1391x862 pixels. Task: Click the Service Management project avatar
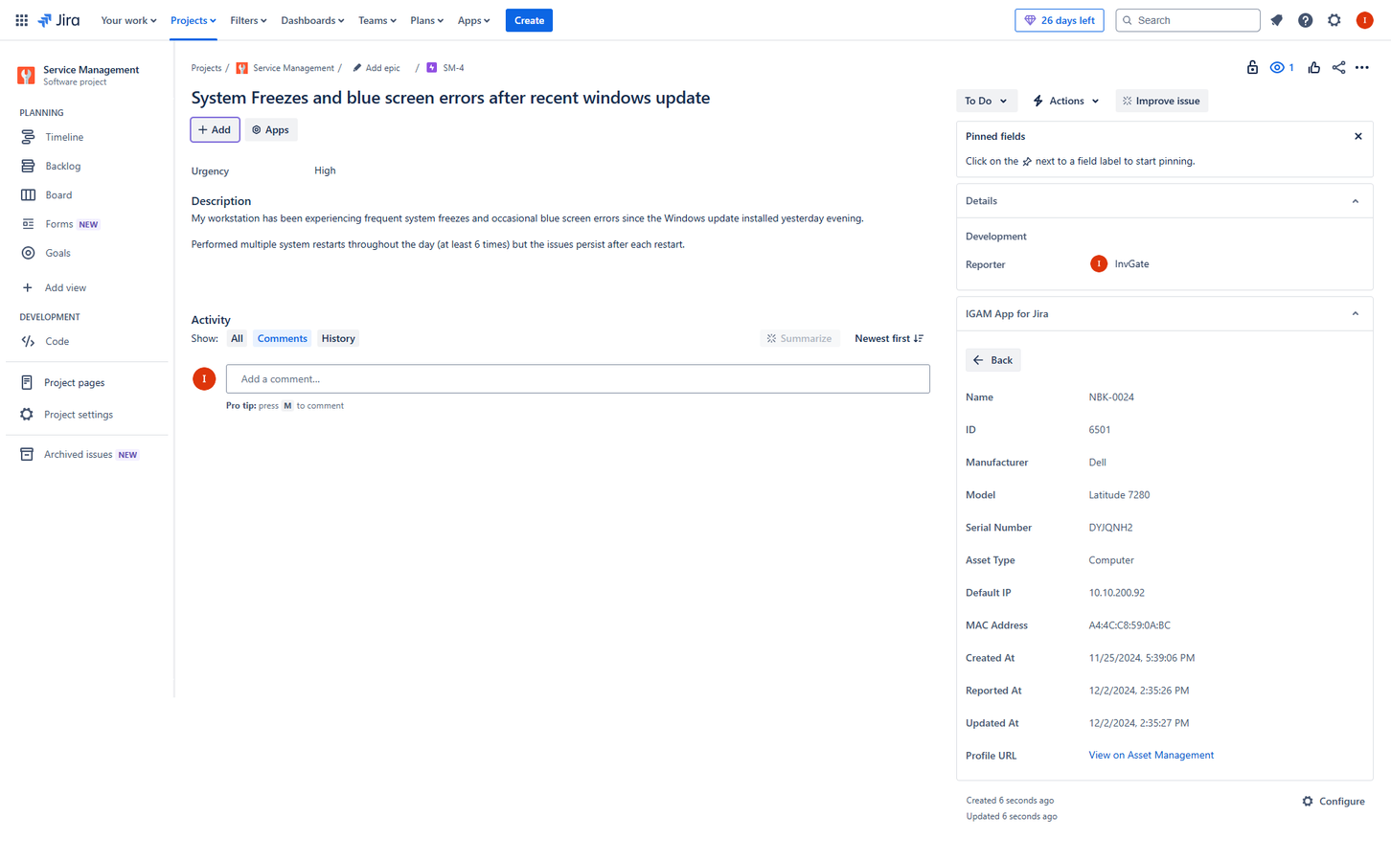26,75
